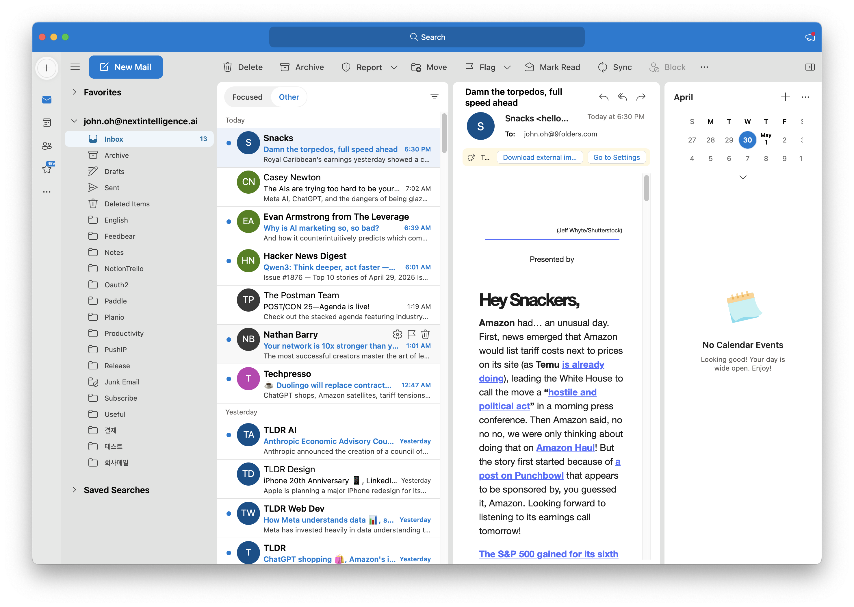Click the Search field
This screenshot has width=854, height=607.
[x=427, y=37]
